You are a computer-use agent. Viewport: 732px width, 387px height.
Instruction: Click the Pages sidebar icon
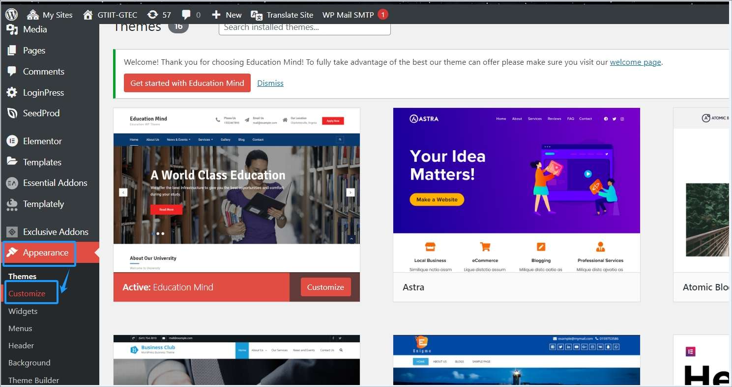coord(12,51)
